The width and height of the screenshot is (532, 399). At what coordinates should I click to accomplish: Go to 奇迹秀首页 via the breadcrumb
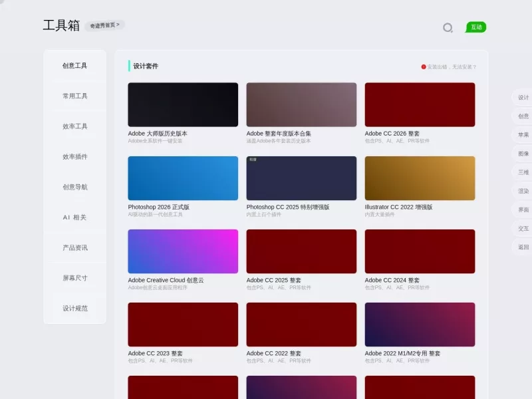(104, 25)
